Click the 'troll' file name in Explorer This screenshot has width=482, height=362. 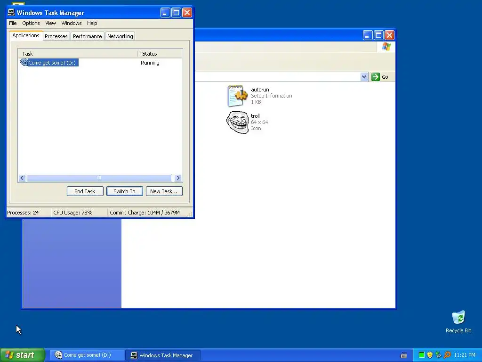point(255,116)
